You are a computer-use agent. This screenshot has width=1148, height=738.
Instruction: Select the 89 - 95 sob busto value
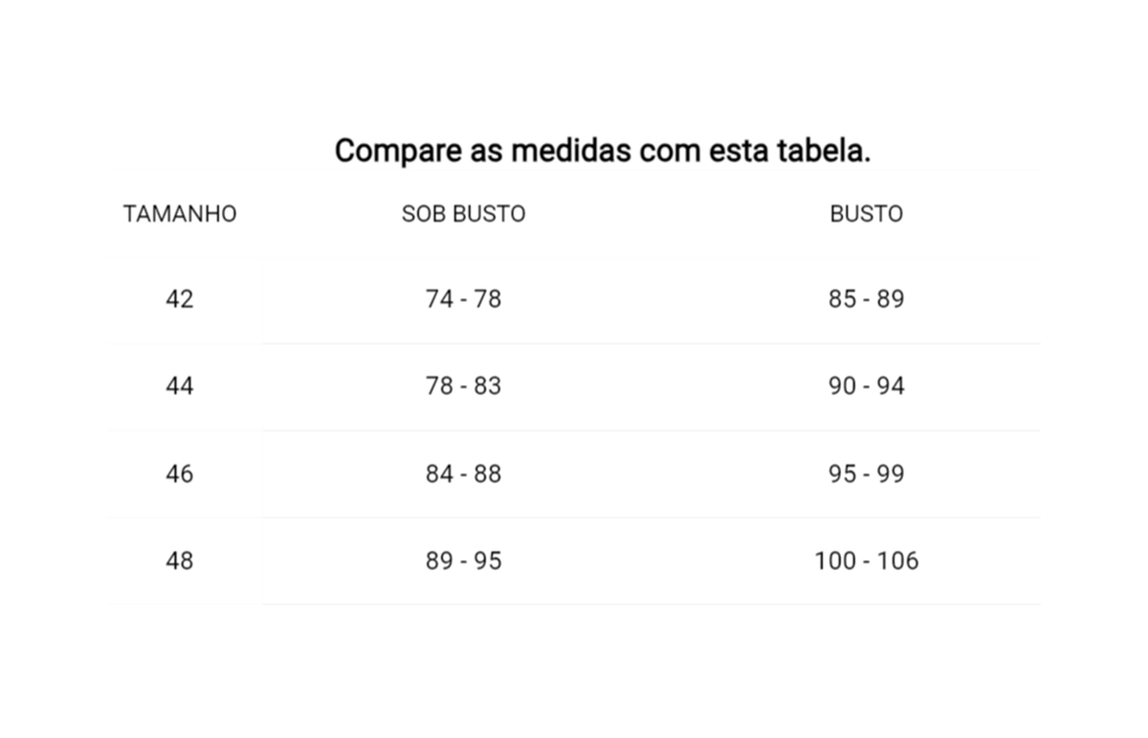464,561
